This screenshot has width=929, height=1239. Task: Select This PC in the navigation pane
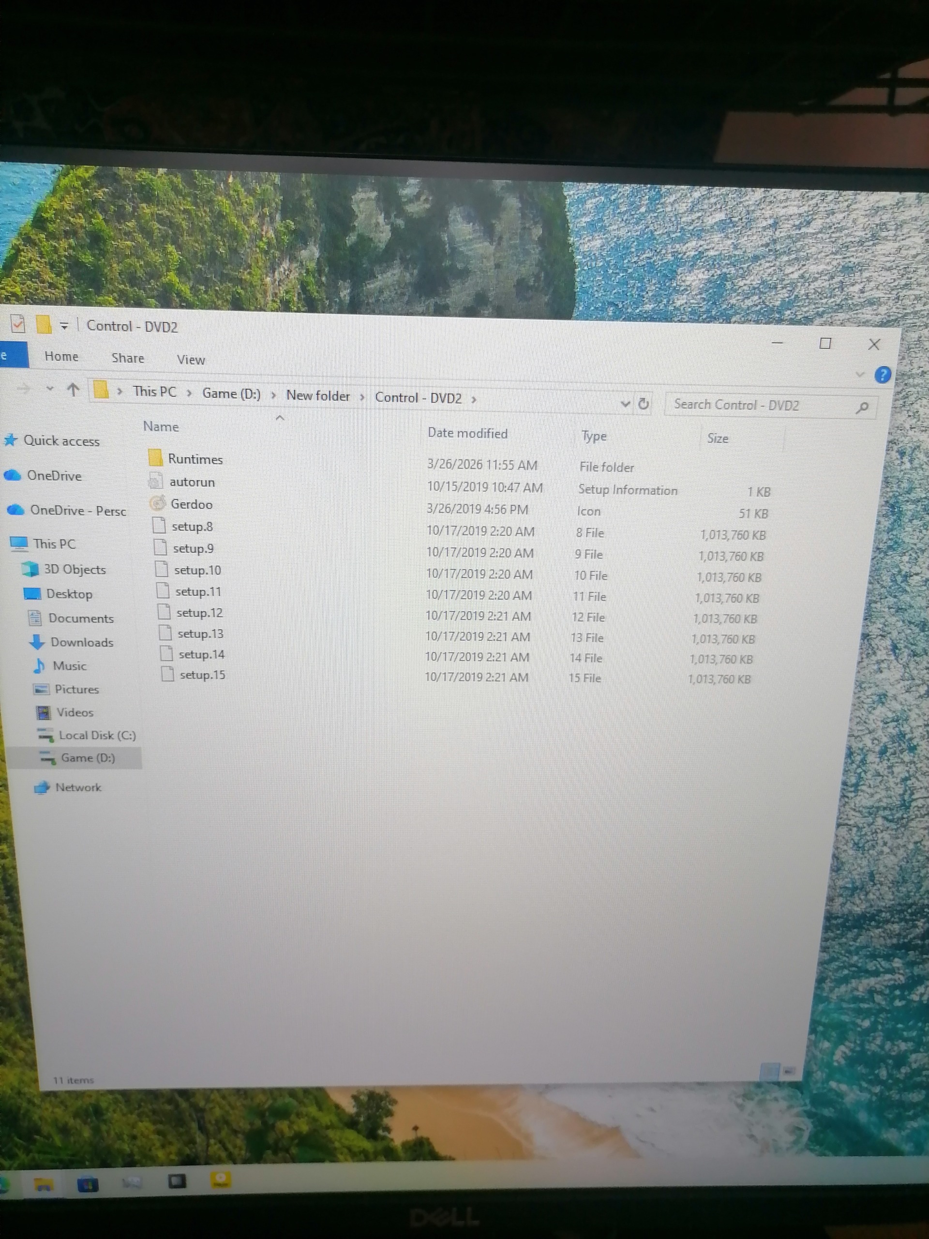click(43, 544)
